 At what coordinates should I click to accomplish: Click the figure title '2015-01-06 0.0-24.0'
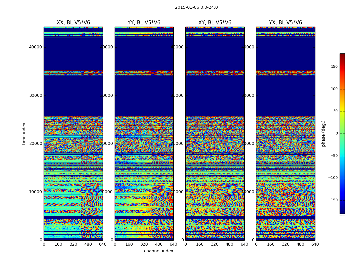[x=196, y=7]
